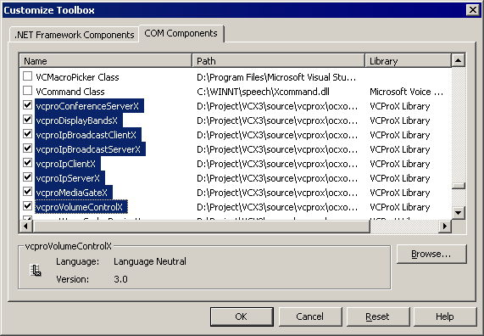Screen dimensions: 484x336
Task: Click the horizontal scrollbar left arrow
Action: [x=25, y=227]
